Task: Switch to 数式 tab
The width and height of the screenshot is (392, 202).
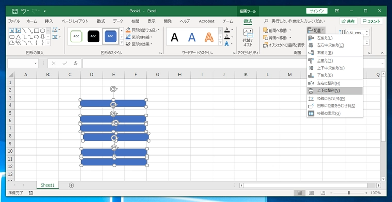Action: point(101,21)
